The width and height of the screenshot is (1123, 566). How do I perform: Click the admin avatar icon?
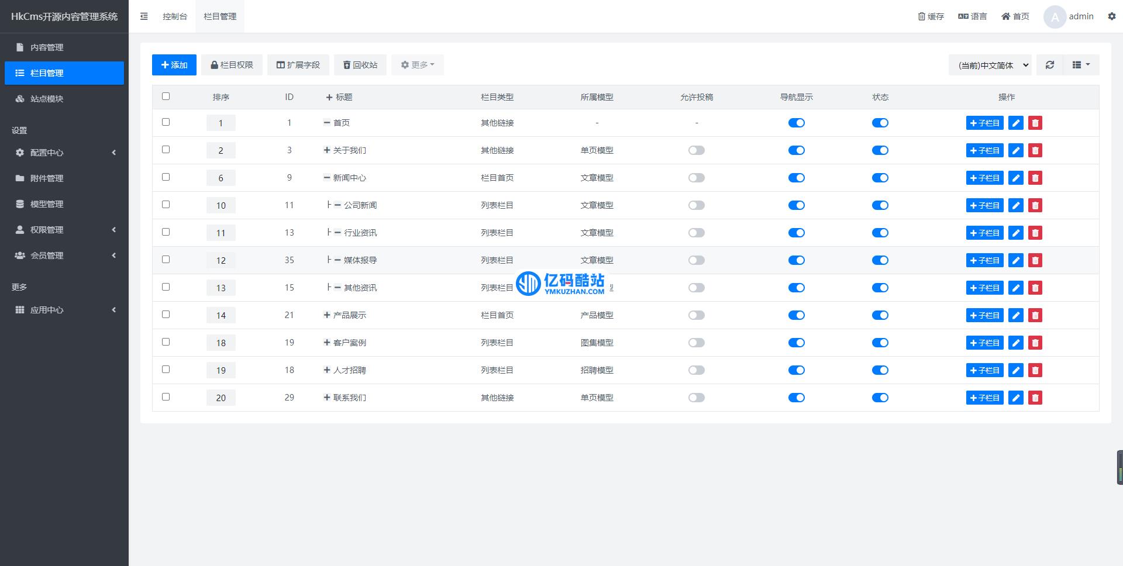pyautogui.click(x=1055, y=16)
